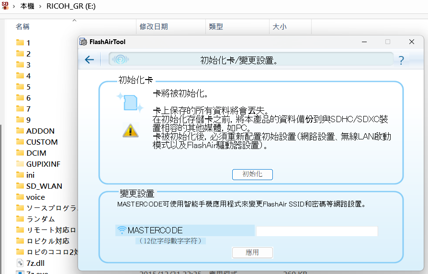Viewport: 428px width, 274px height.
Task: Select the ソースプログラ folder
Action: tap(46, 208)
